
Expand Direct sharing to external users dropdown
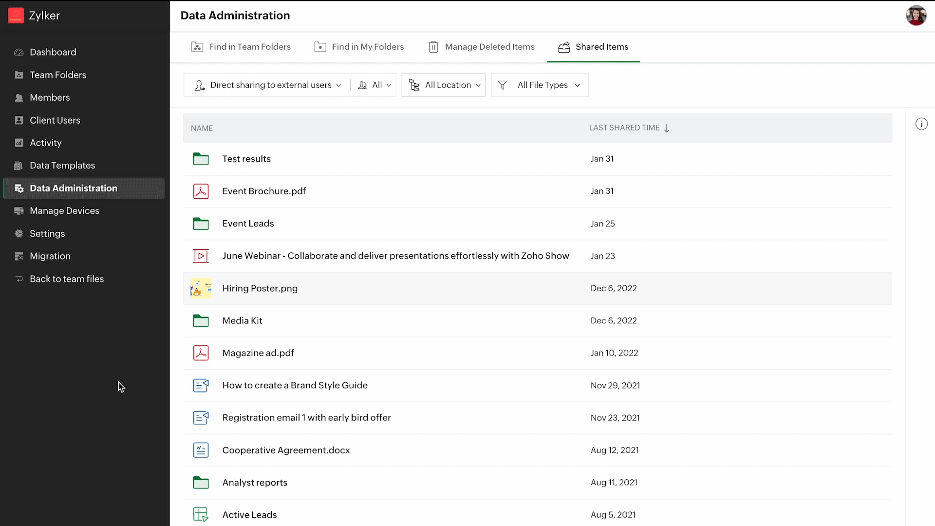pos(267,85)
